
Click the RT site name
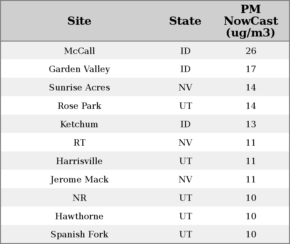pos(79,143)
